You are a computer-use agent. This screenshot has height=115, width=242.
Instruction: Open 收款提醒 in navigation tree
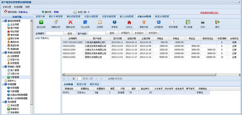tap(15, 88)
